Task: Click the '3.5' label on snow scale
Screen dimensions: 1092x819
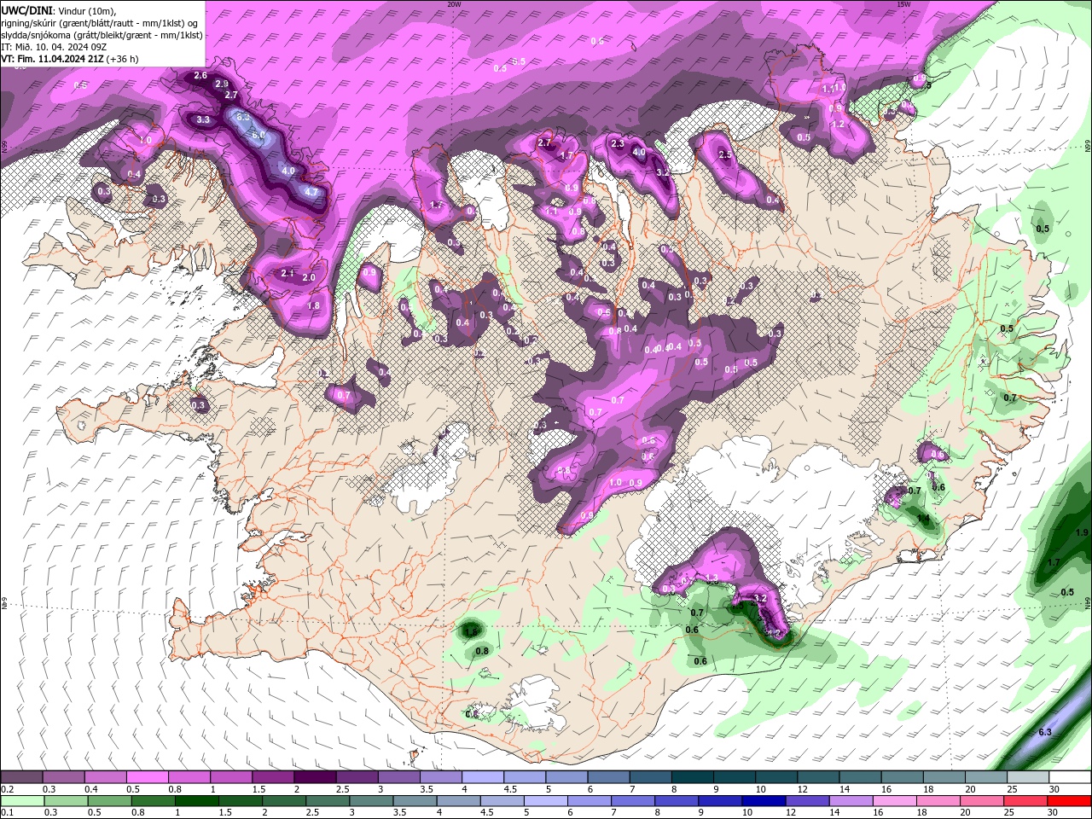Action: pyautogui.click(x=427, y=789)
